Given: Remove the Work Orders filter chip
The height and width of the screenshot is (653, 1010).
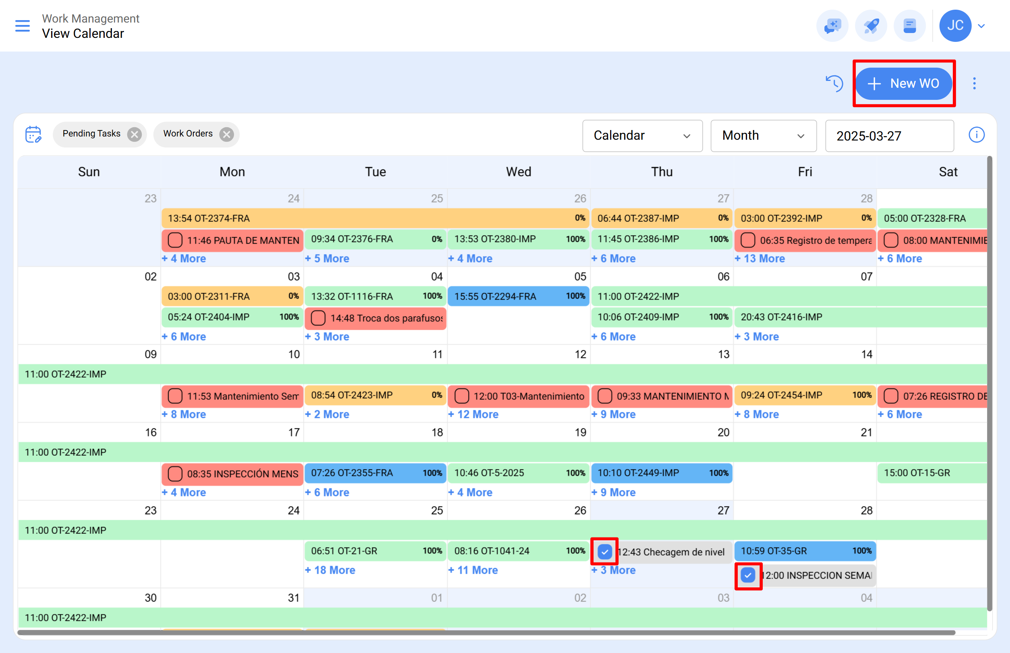Looking at the screenshot, I should (x=226, y=134).
